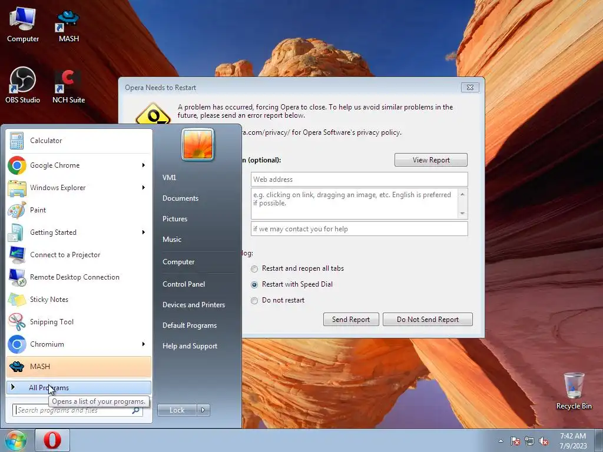The height and width of the screenshot is (452, 603).
Task: Expand All Programs list
Action: point(79,388)
